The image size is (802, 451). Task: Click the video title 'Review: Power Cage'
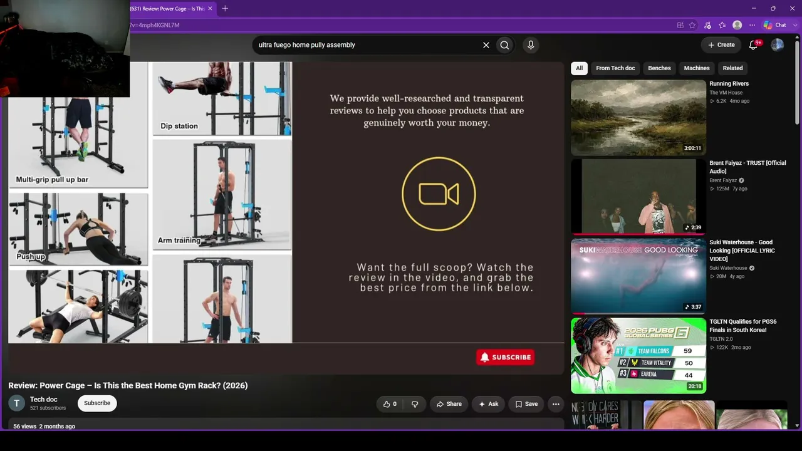pos(128,386)
